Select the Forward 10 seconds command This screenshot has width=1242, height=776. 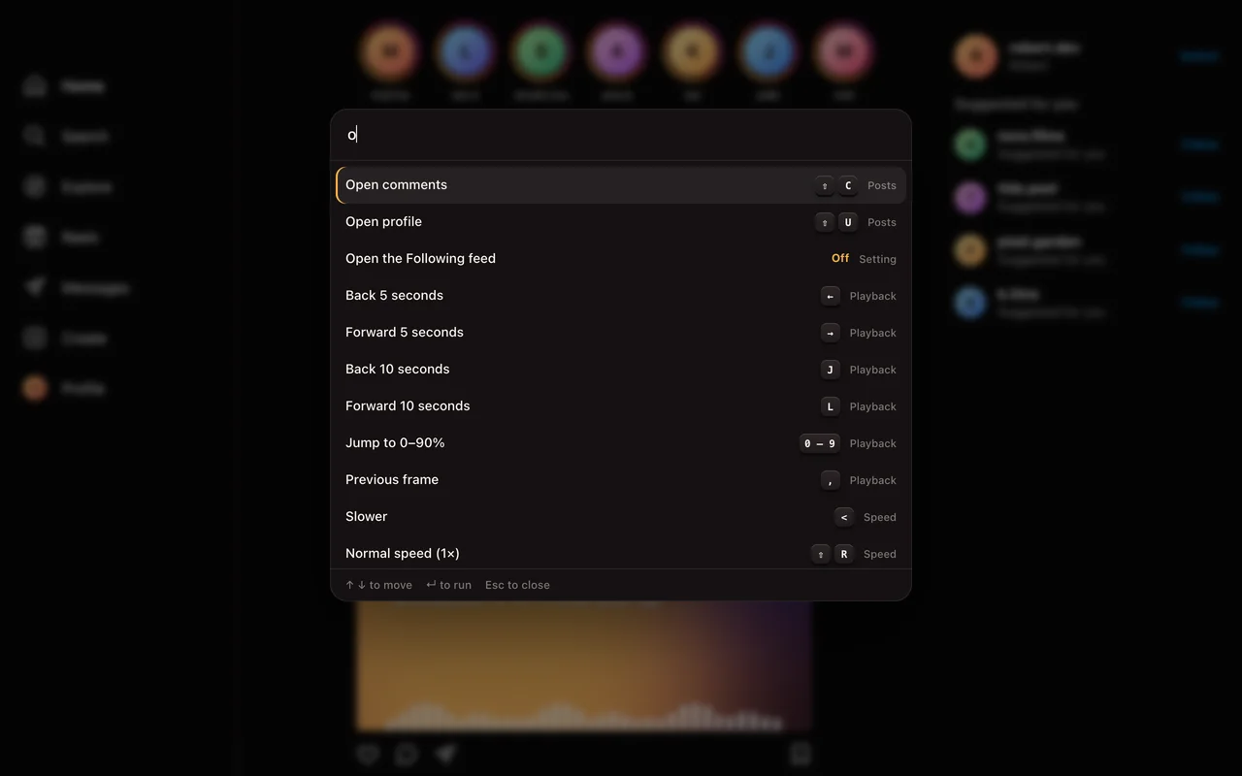coord(621,406)
